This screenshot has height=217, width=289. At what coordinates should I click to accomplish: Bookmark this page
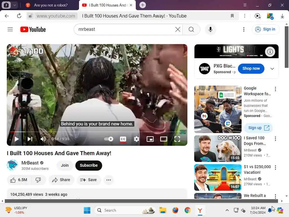232,16
